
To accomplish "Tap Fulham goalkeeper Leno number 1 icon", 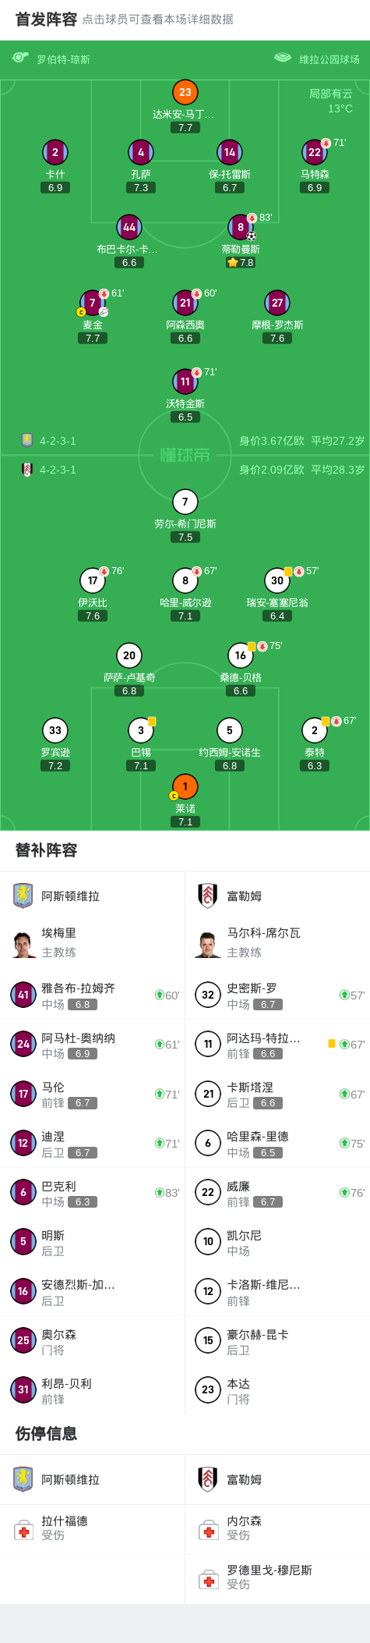I will [185, 786].
